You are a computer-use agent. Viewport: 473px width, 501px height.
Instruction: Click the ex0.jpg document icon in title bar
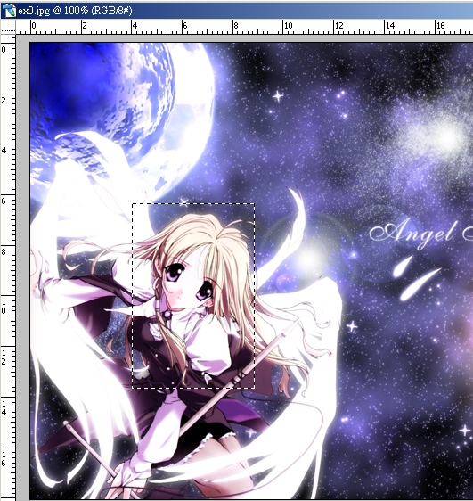click(x=9, y=11)
